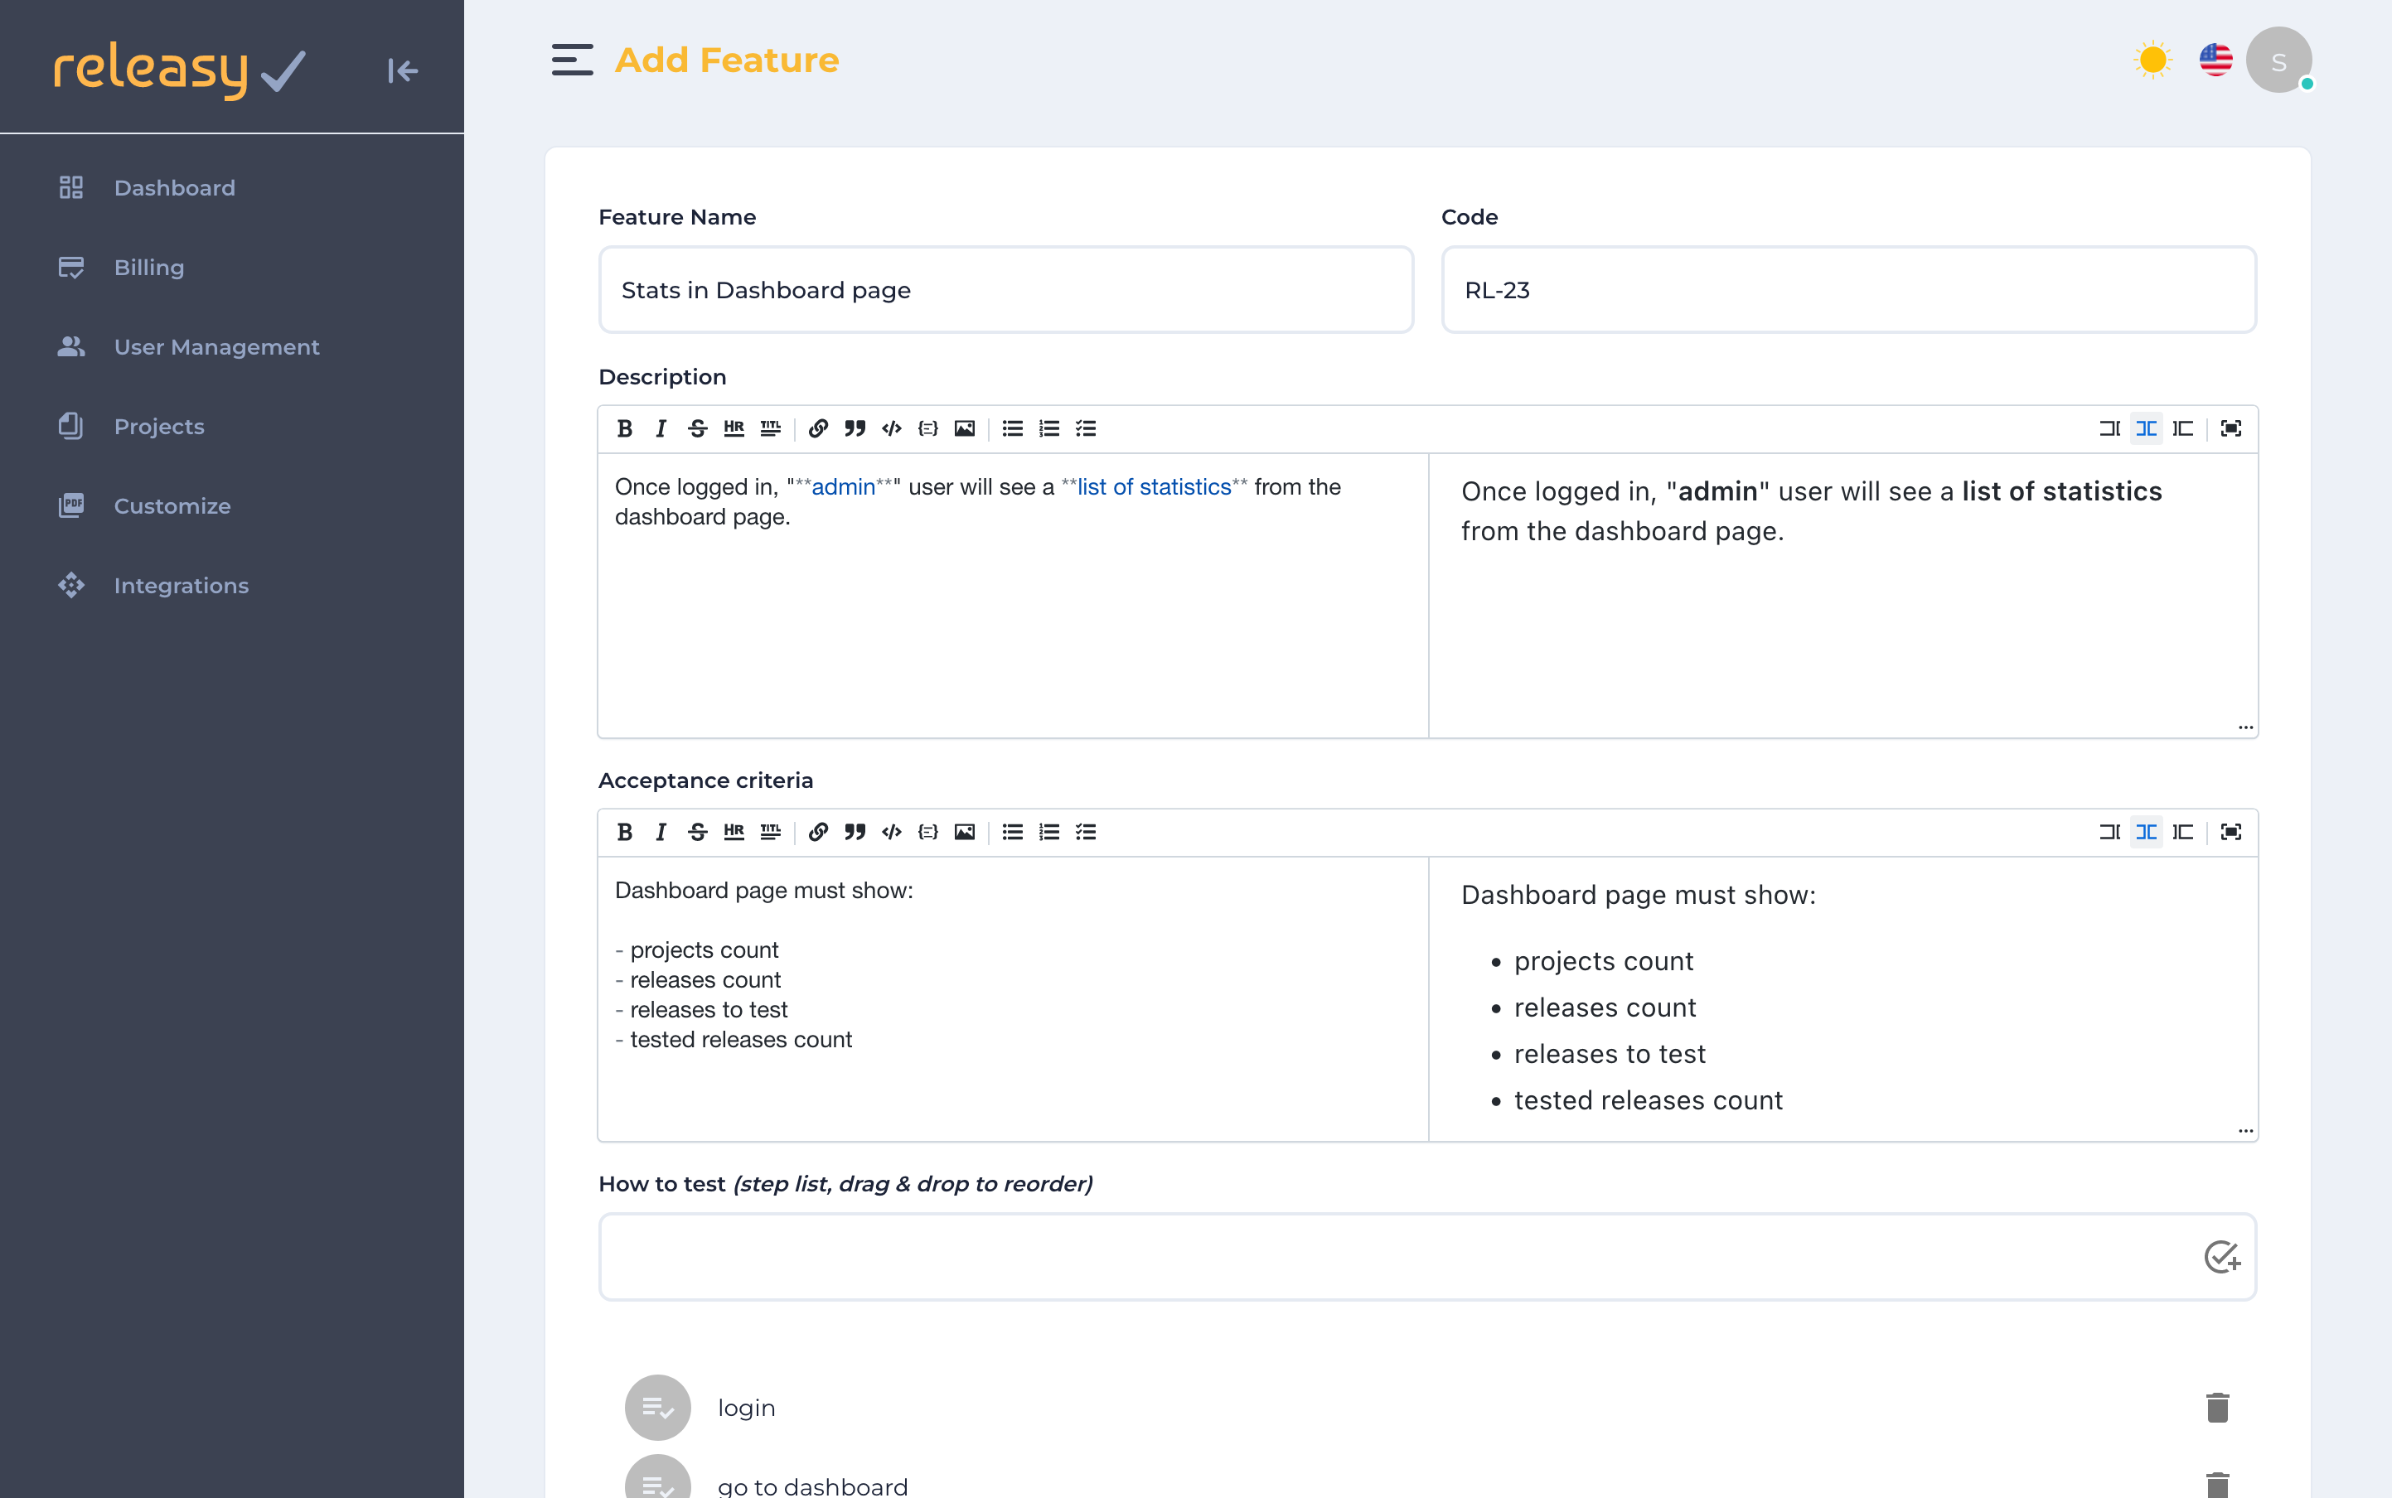The height and width of the screenshot is (1498, 2392).
Task: Apply bold formatting in Description editor
Action: [x=624, y=428]
